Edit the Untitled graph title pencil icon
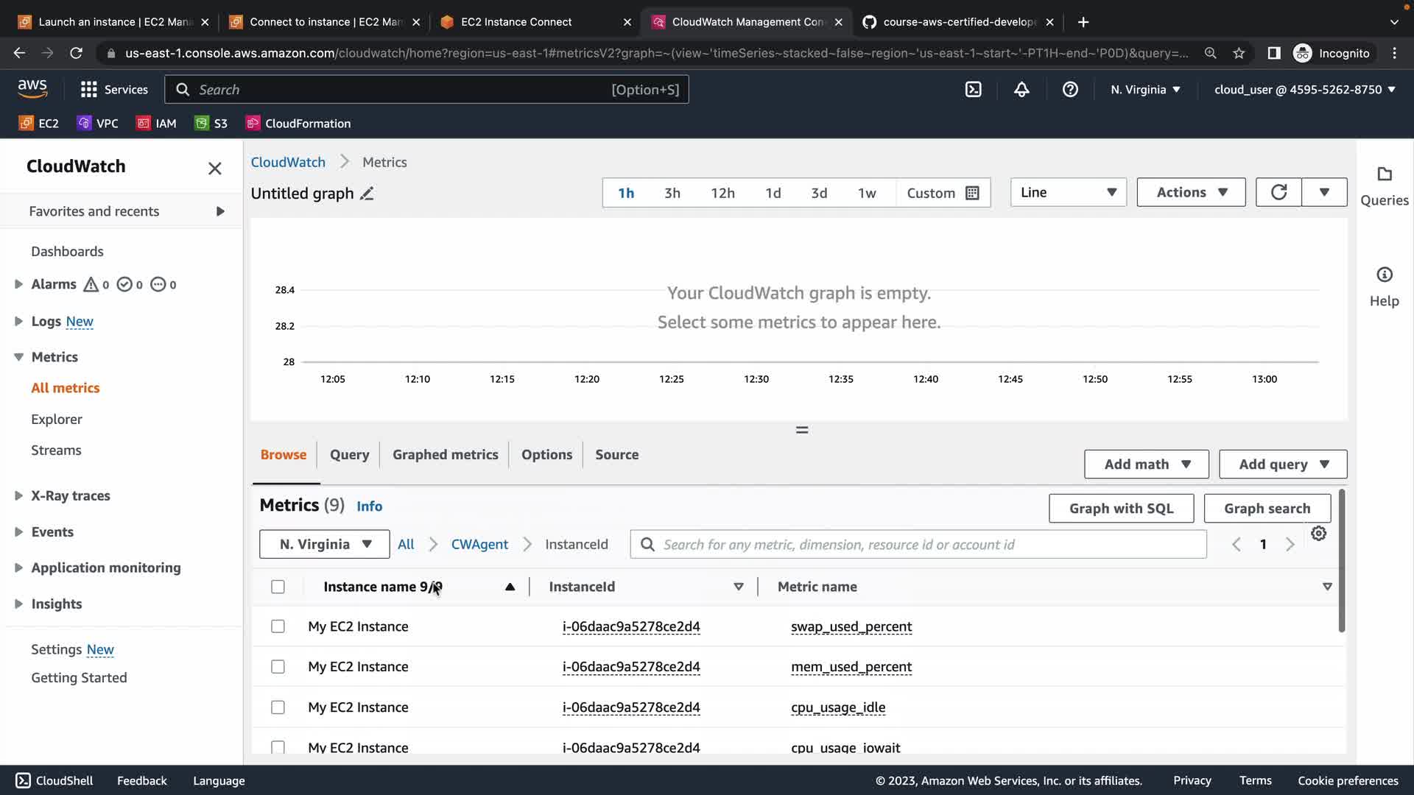1414x795 pixels. point(367,194)
